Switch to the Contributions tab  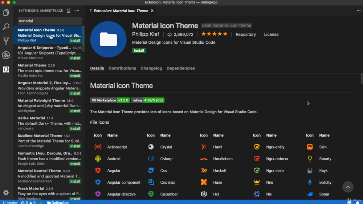[122, 68]
